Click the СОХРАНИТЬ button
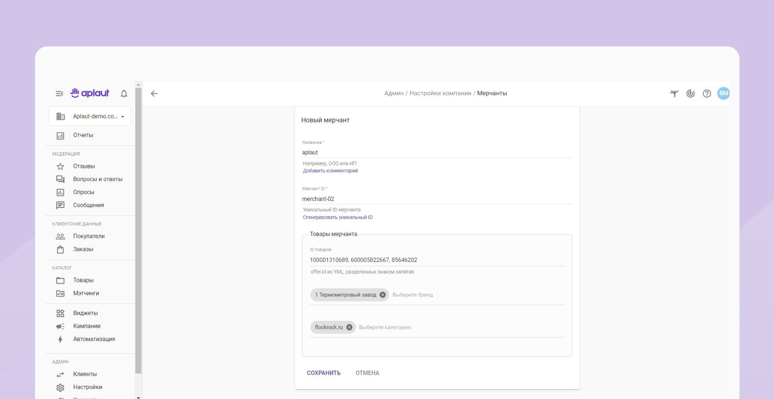The image size is (774, 399). tap(323, 373)
